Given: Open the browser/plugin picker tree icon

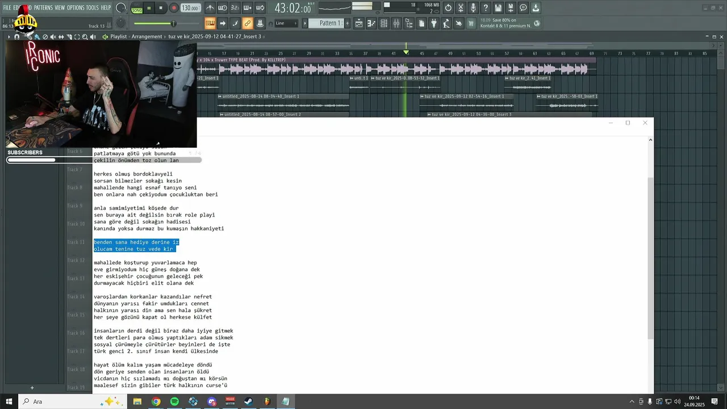Looking at the screenshot, I should pyautogui.click(x=409, y=23).
